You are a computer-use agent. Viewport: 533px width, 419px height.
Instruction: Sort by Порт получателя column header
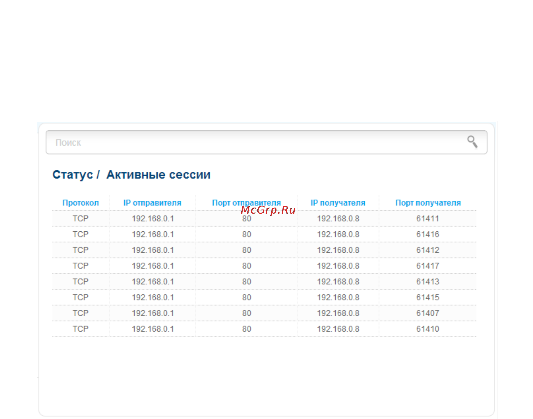[428, 203]
